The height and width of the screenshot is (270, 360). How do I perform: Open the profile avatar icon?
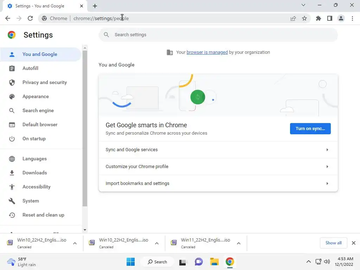341,18
